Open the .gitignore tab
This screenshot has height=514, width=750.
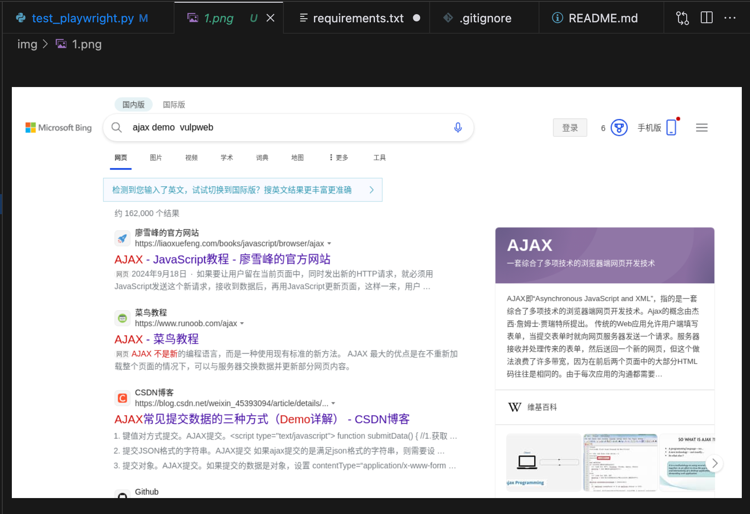(x=484, y=18)
